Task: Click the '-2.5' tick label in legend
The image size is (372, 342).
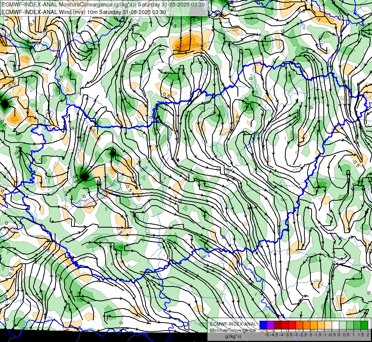Action: 303,335
